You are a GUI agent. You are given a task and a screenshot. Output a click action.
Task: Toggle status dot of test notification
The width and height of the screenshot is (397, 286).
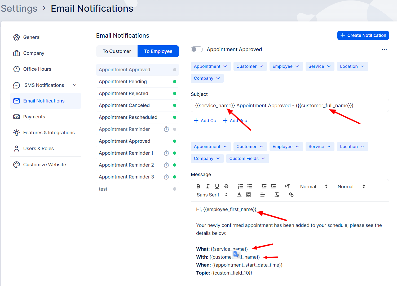pyautogui.click(x=175, y=189)
